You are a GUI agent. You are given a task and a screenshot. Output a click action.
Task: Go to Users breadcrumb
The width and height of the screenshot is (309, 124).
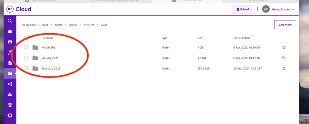click(59, 25)
